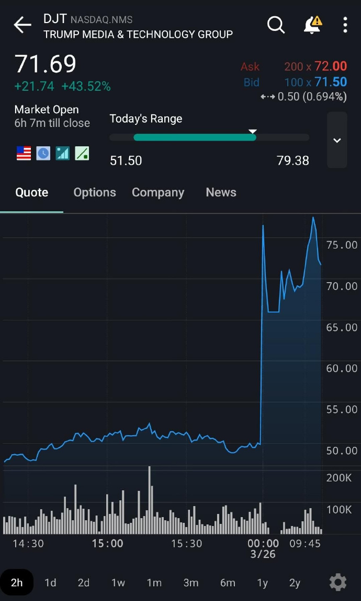Tap the spread value 0.50 (0.694%)
Screen dimensions: 361x601
click(x=312, y=96)
